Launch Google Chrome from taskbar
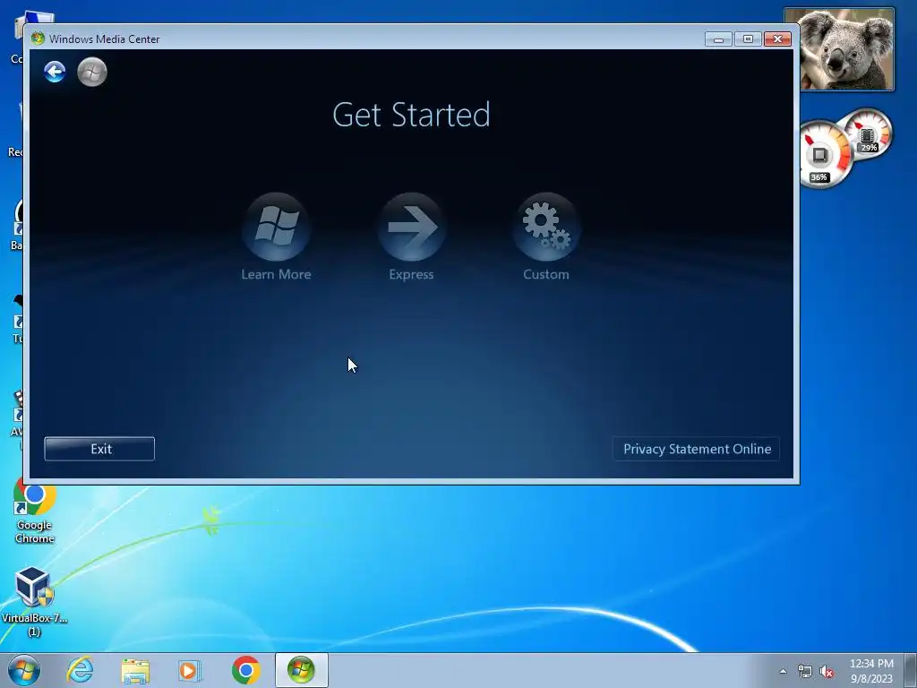The height and width of the screenshot is (688, 917). [245, 670]
